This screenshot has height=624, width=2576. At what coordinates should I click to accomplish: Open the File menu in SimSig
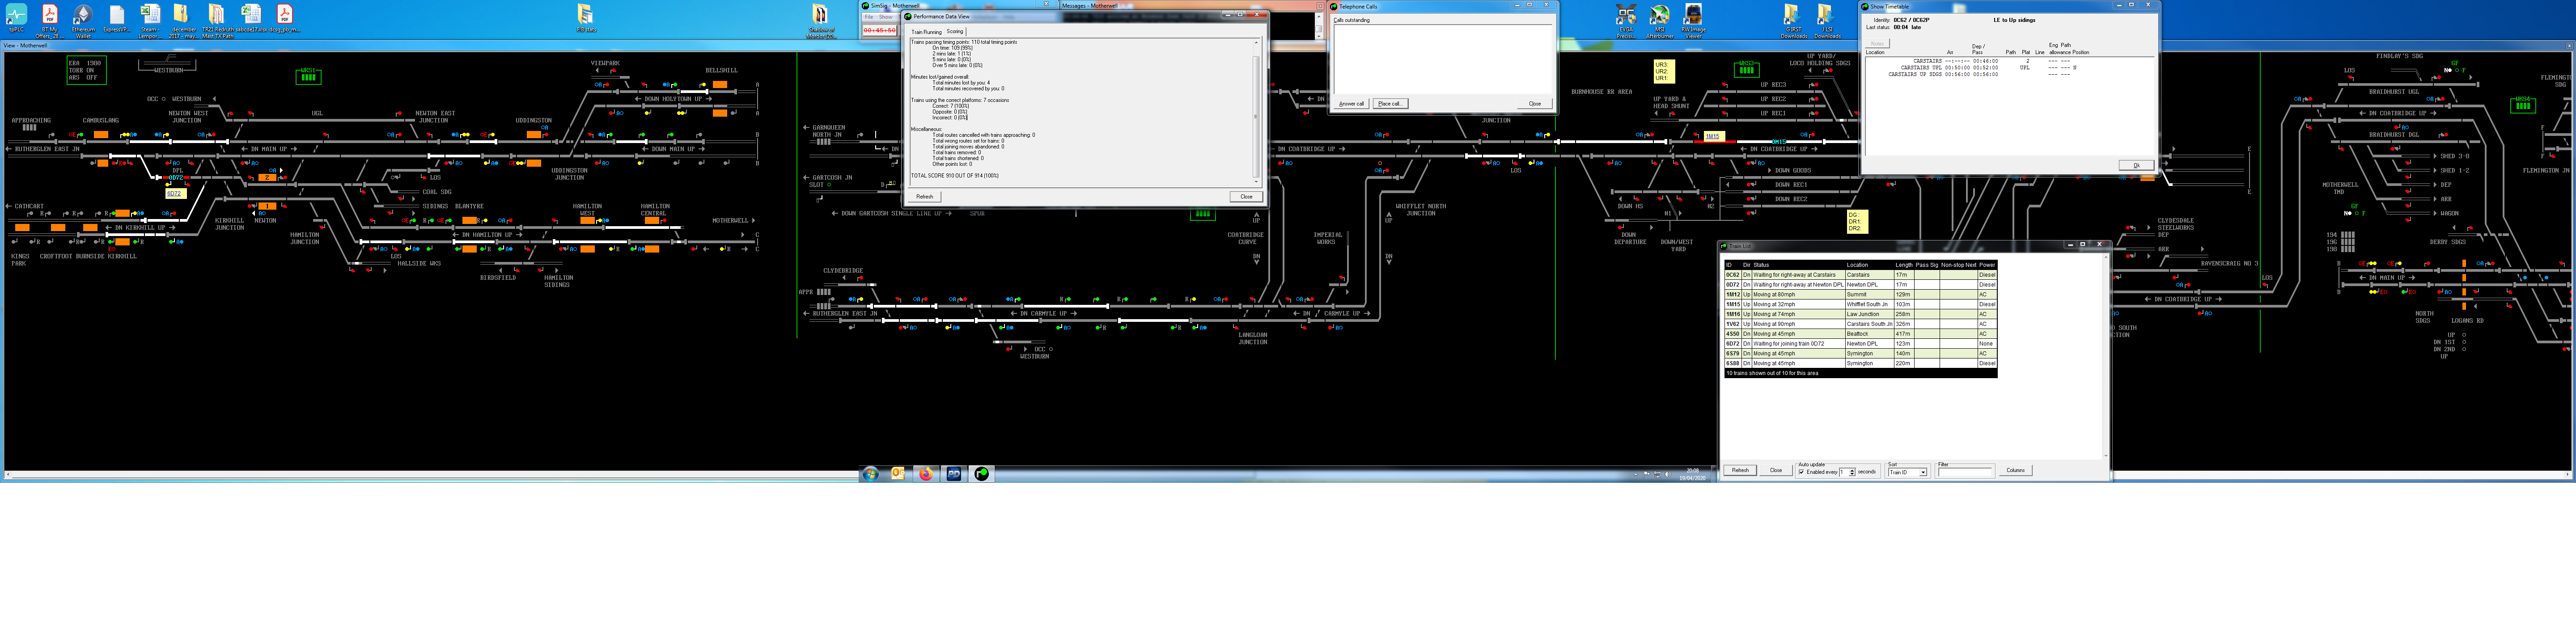869,17
